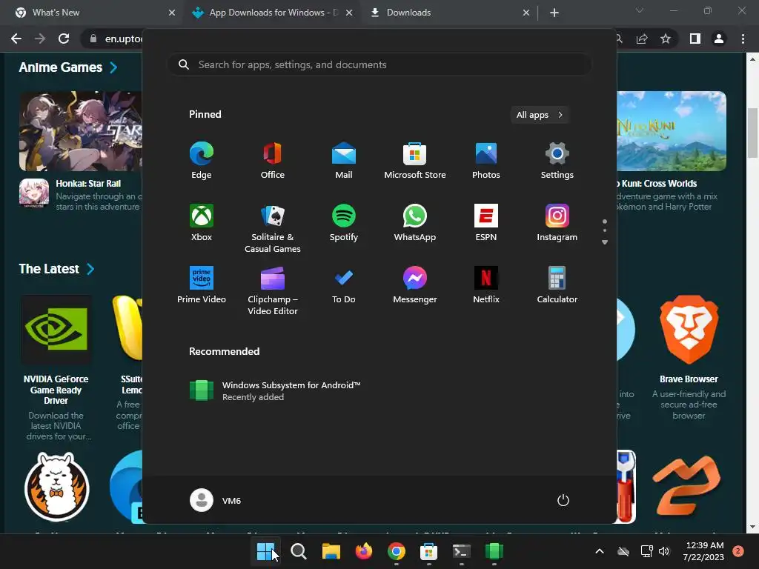Open the Calculator app
This screenshot has width=759, height=569.
[557, 285]
